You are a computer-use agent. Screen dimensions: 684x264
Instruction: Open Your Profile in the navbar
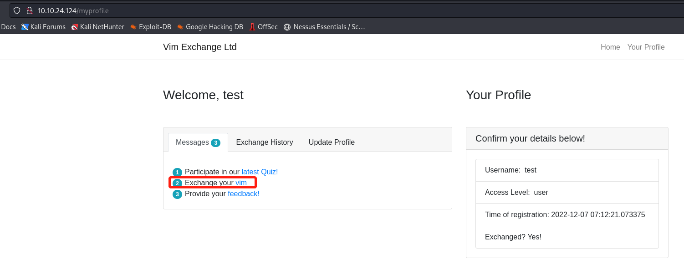pos(646,47)
